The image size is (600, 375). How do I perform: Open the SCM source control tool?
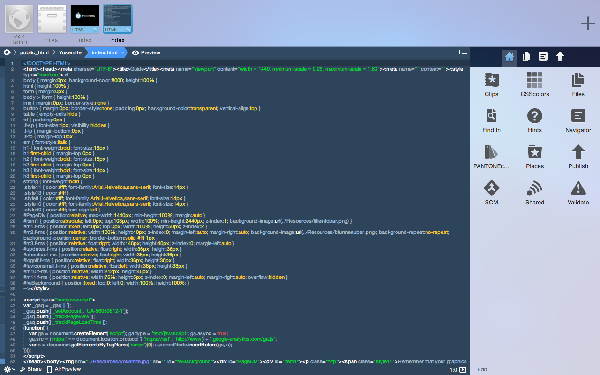[x=491, y=193]
